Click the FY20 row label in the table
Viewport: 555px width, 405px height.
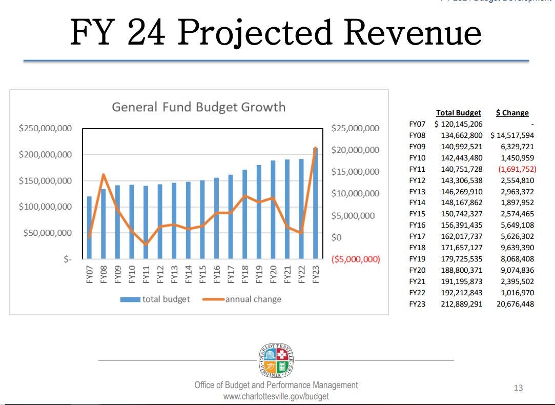coord(417,270)
